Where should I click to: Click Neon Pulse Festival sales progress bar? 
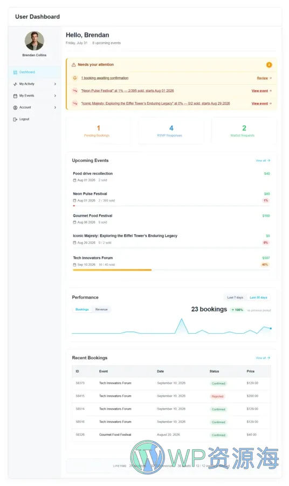pyautogui.click(x=171, y=206)
